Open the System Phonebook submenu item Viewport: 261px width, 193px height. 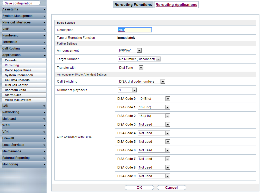(x=24, y=75)
